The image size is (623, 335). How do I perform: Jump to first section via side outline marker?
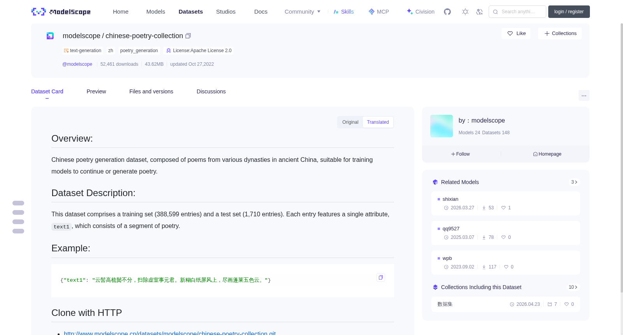click(x=18, y=203)
